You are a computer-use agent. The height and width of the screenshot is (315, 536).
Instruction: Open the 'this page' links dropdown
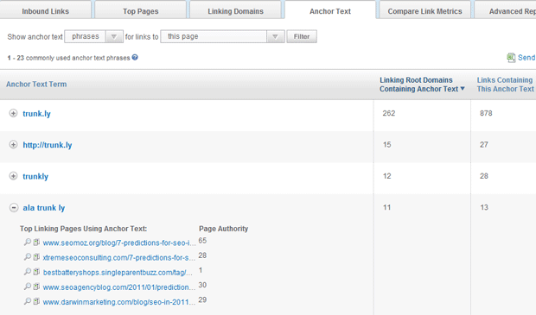click(x=275, y=36)
